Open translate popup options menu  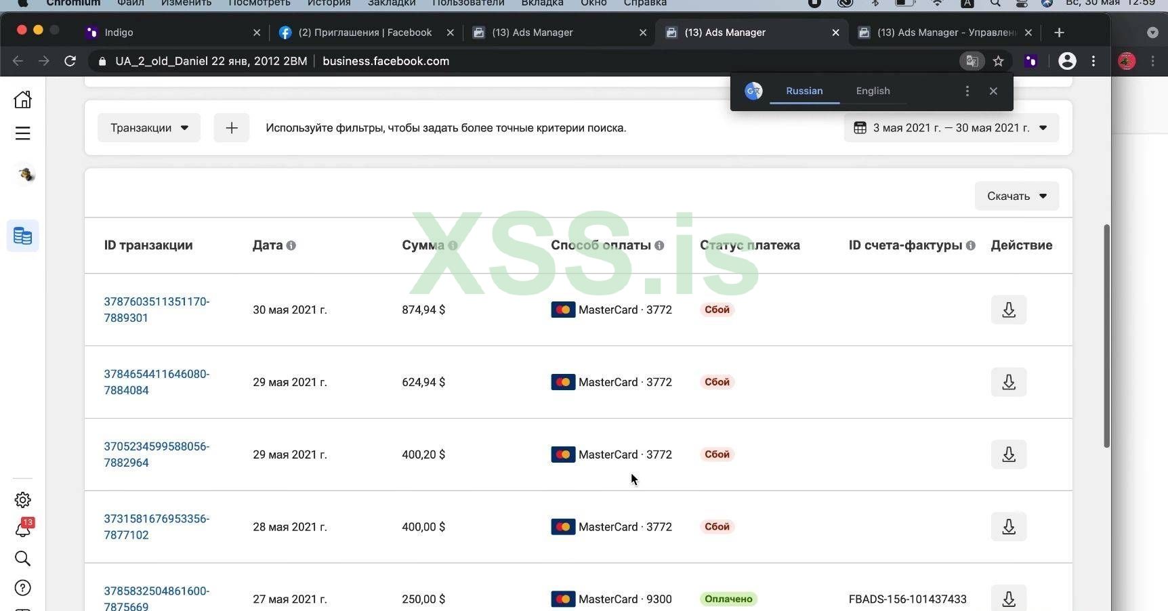point(967,91)
